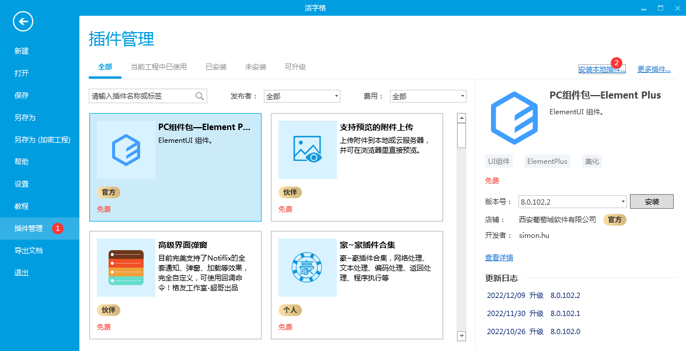Select the 高级界面弹窗 plugin title
The width and height of the screenshot is (686, 351).
tap(183, 245)
